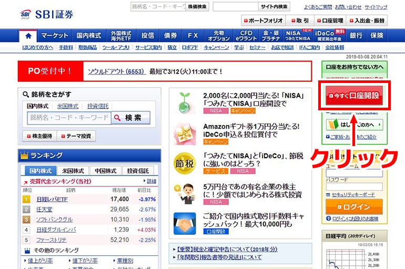Switch ranking to 米国株式 tab
This screenshot has height=269, width=405.
click(73, 171)
